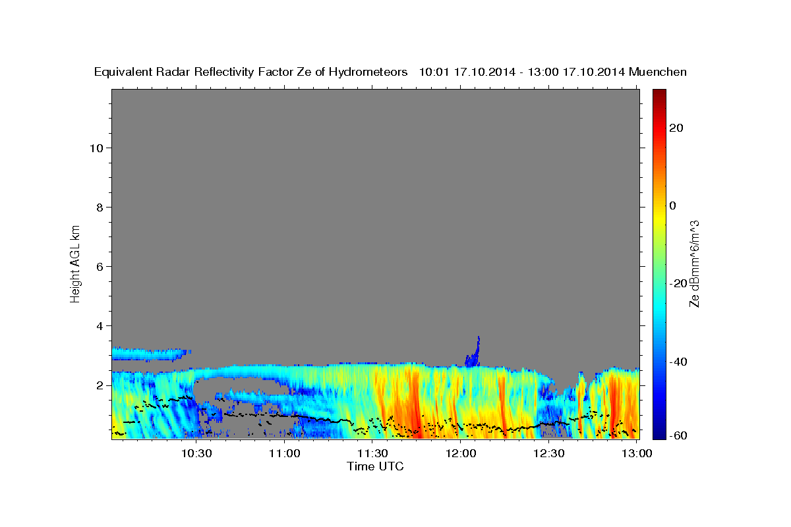Click the 11:00 time tick label

[285, 453]
